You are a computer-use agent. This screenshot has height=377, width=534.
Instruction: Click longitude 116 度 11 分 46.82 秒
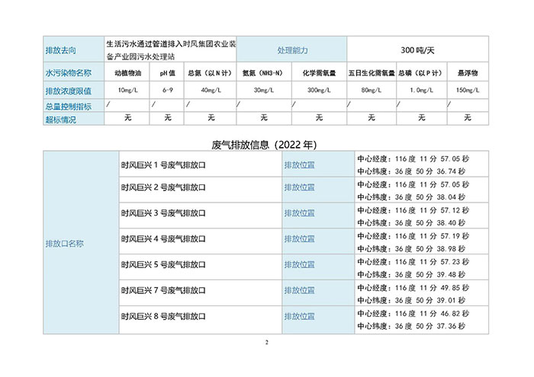[x=432, y=314]
